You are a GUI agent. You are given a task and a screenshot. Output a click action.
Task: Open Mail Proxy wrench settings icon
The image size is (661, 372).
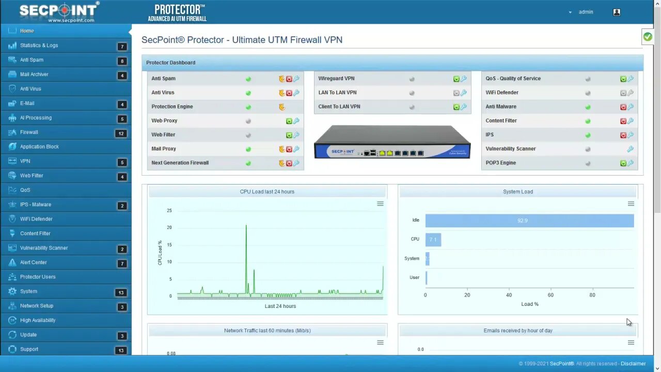[x=296, y=149]
